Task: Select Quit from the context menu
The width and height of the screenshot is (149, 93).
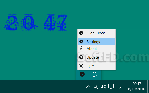Action: pos(96,66)
